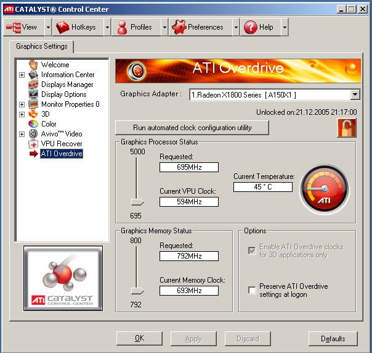Click the OK button
Viewport: 372px width, 353px height.
139,338
